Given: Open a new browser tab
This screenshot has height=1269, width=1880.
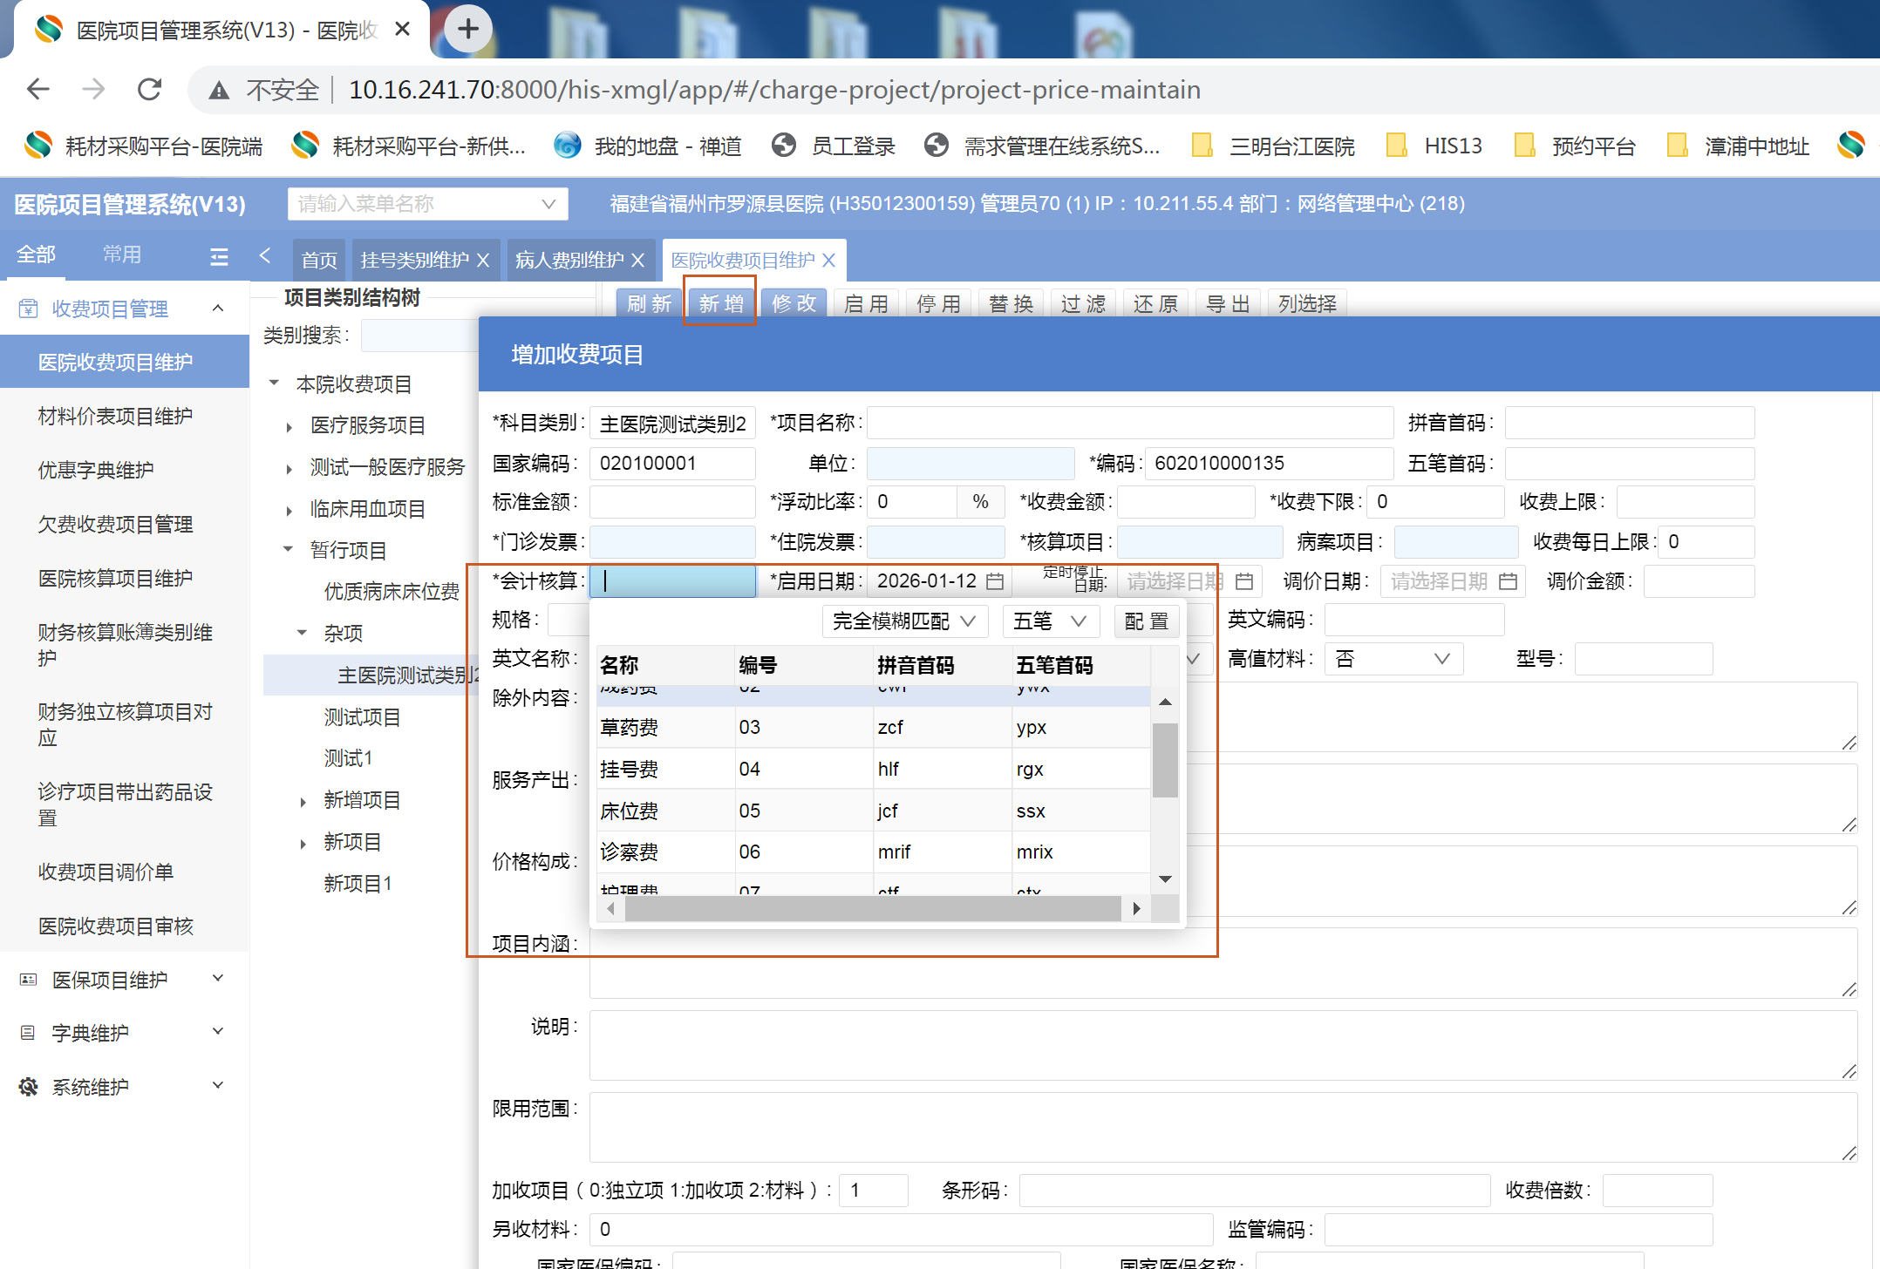Looking at the screenshot, I should (x=468, y=29).
